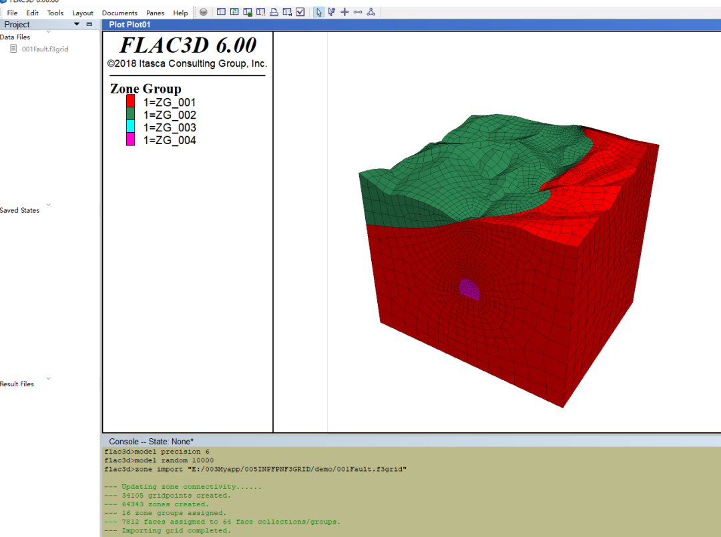Click the 'Importing grid completed' console line
This screenshot has width=721, height=537.
168,530
